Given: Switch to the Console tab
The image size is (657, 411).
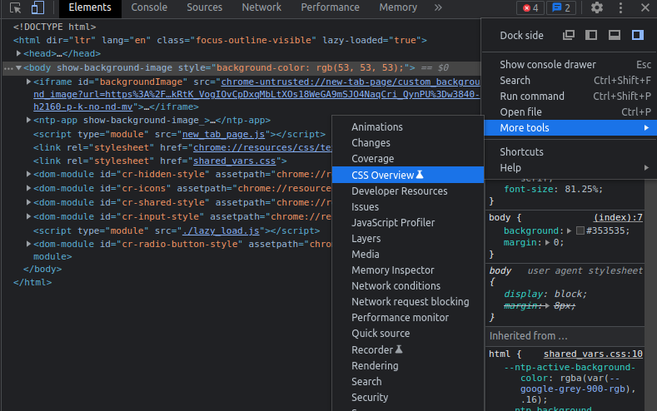Looking at the screenshot, I should click(149, 7).
